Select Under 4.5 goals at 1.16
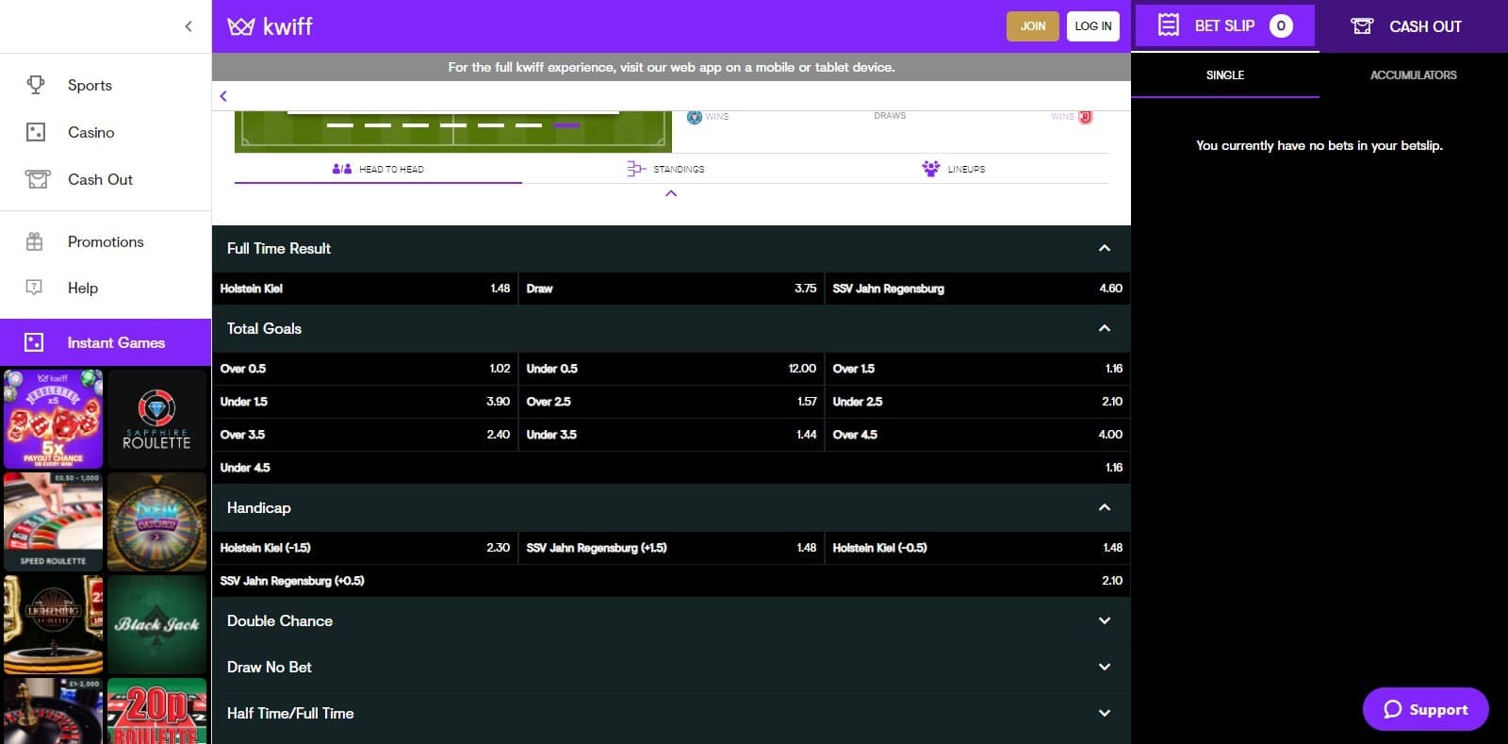Screen dimensions: 1508x744 (671, 468)
